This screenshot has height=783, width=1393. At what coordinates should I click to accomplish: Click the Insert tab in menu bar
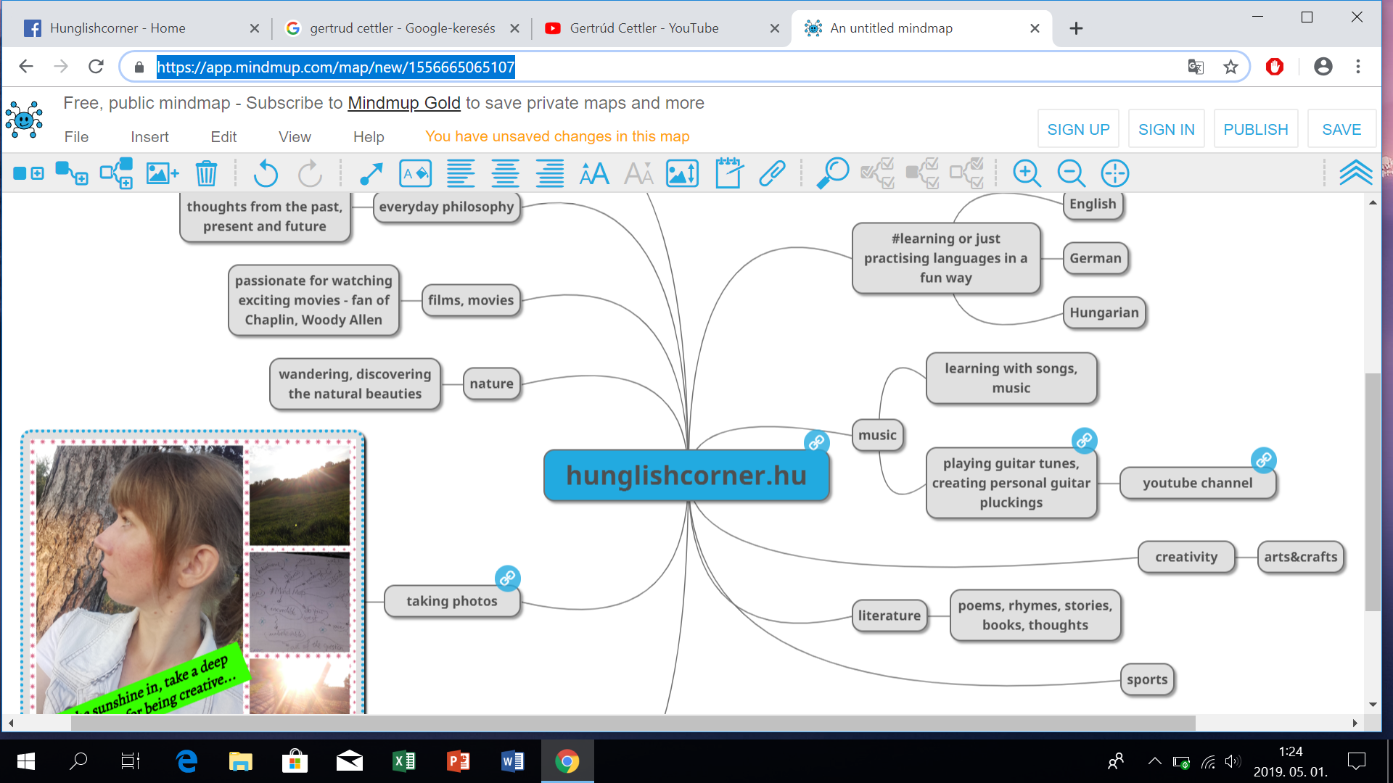point(148,136)
